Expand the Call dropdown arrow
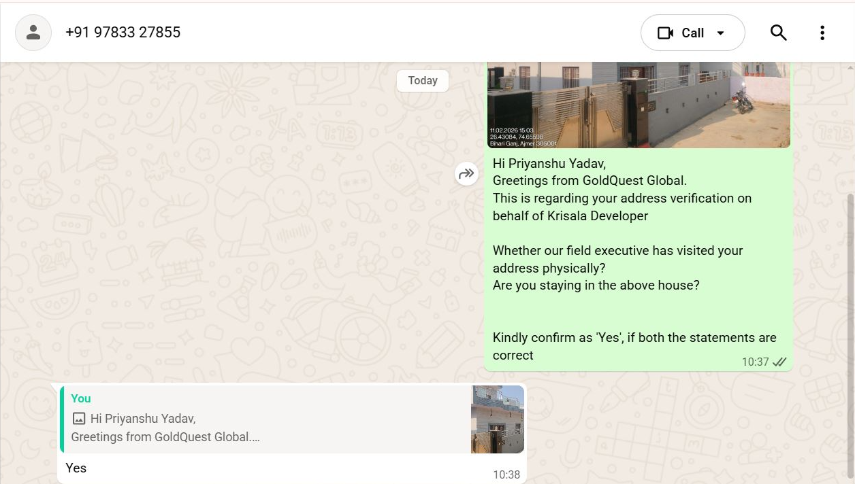This screenshot has width=855, height=484. [x=721, y=33]
